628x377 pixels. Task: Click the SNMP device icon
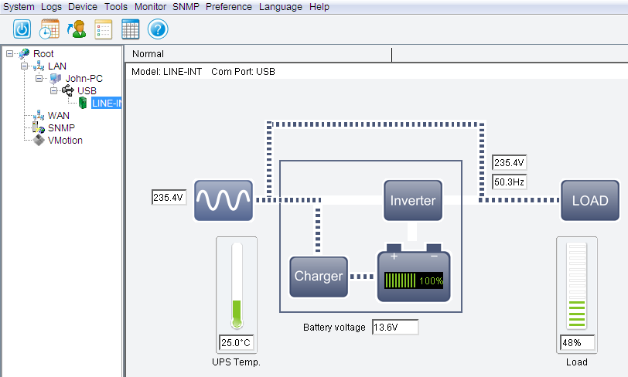tap(39, 127)
